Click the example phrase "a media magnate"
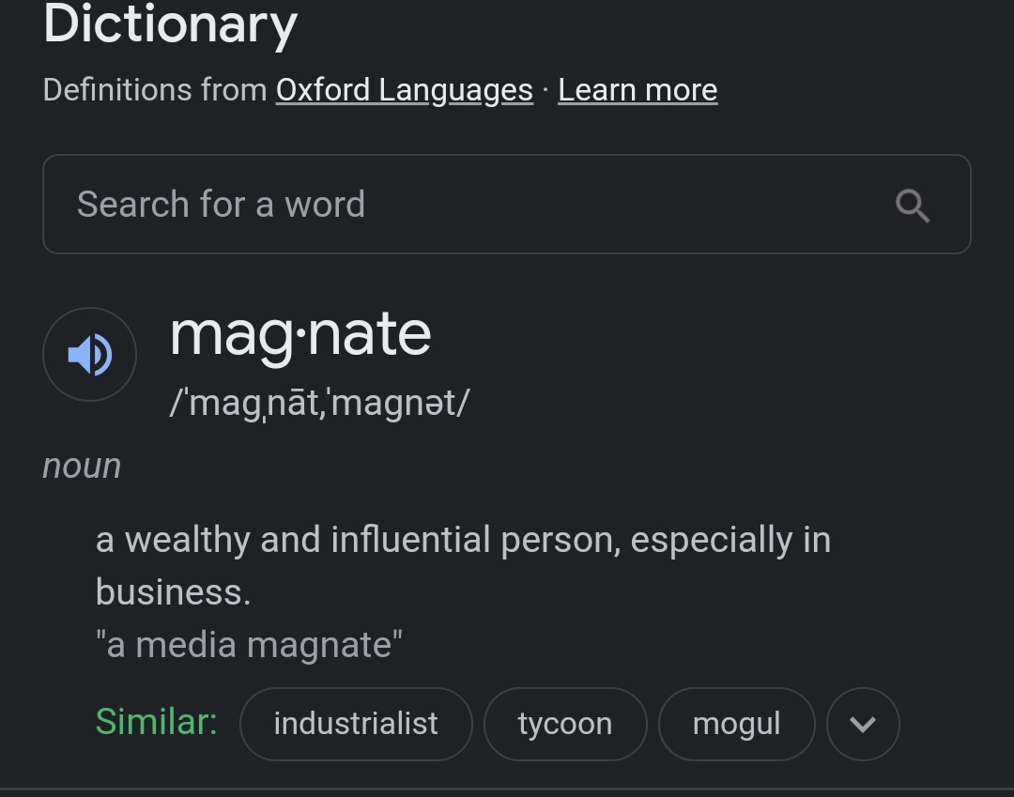Image resolution: width=1014 pixels, height=797 pixels. coord(249,645)
